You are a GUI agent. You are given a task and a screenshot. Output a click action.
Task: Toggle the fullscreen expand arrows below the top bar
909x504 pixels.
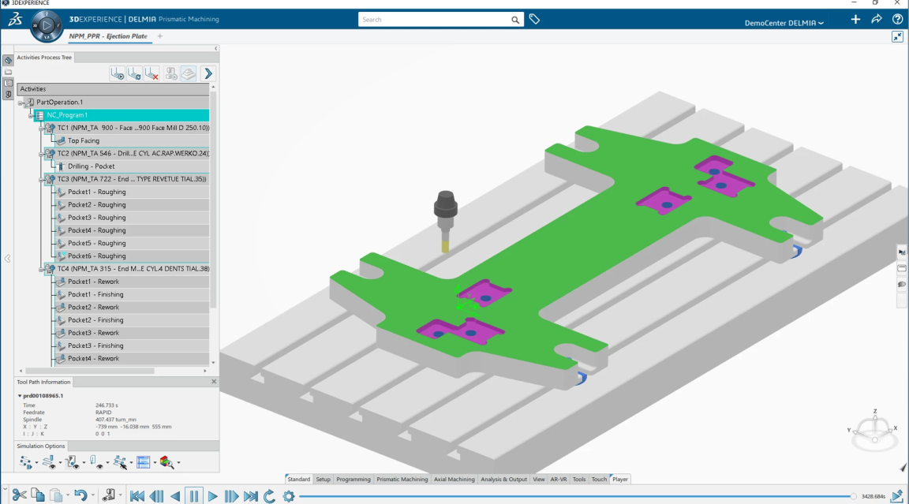897,35
